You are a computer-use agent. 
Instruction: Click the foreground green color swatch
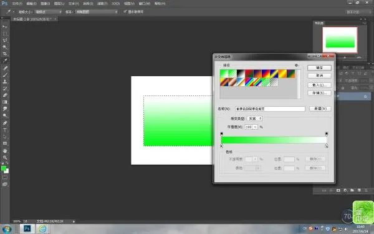[x=4, y=168]
